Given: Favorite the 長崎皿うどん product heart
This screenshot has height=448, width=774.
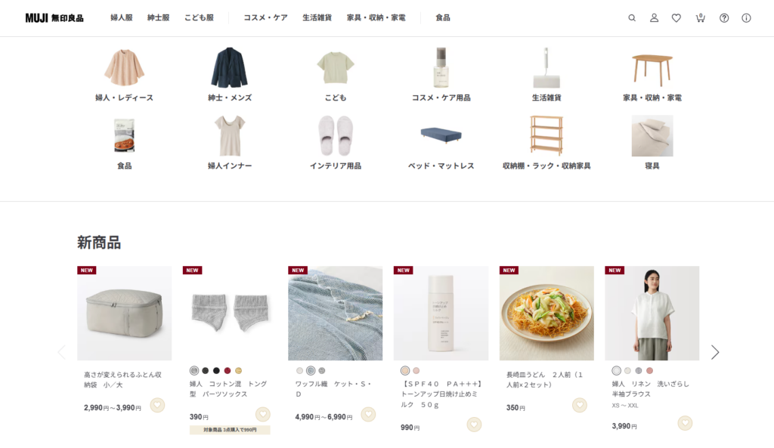Looking at the screenshot, I should 580,405.
